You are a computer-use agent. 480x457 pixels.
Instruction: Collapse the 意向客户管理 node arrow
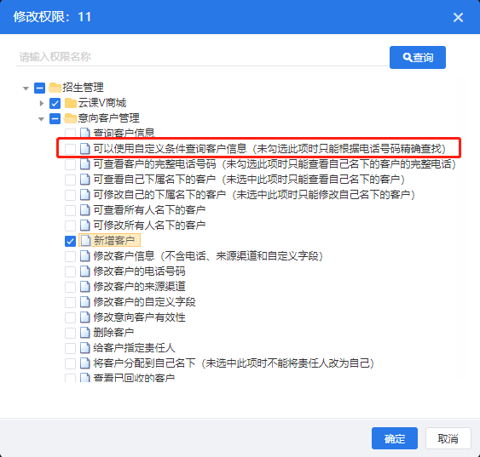pyautogui.click(x=41, y=119)
